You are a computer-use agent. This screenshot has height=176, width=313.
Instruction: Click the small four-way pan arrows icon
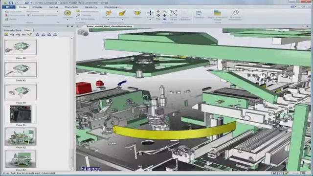point(158,15)
